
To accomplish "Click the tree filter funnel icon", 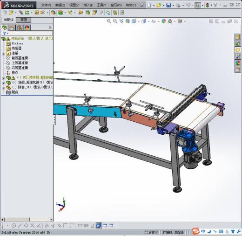I will (x=4, y=33).
